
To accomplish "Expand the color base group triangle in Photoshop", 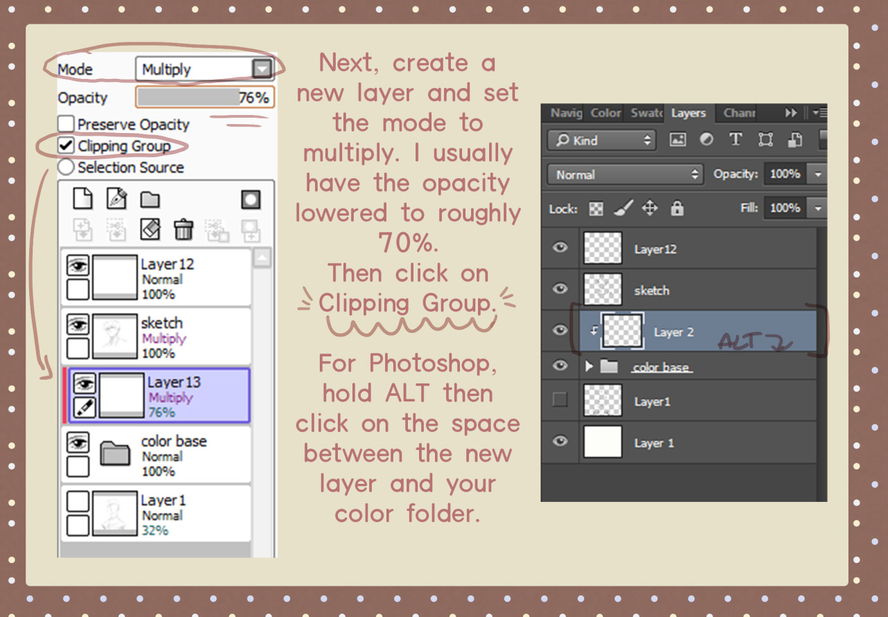I will point(589,366).
